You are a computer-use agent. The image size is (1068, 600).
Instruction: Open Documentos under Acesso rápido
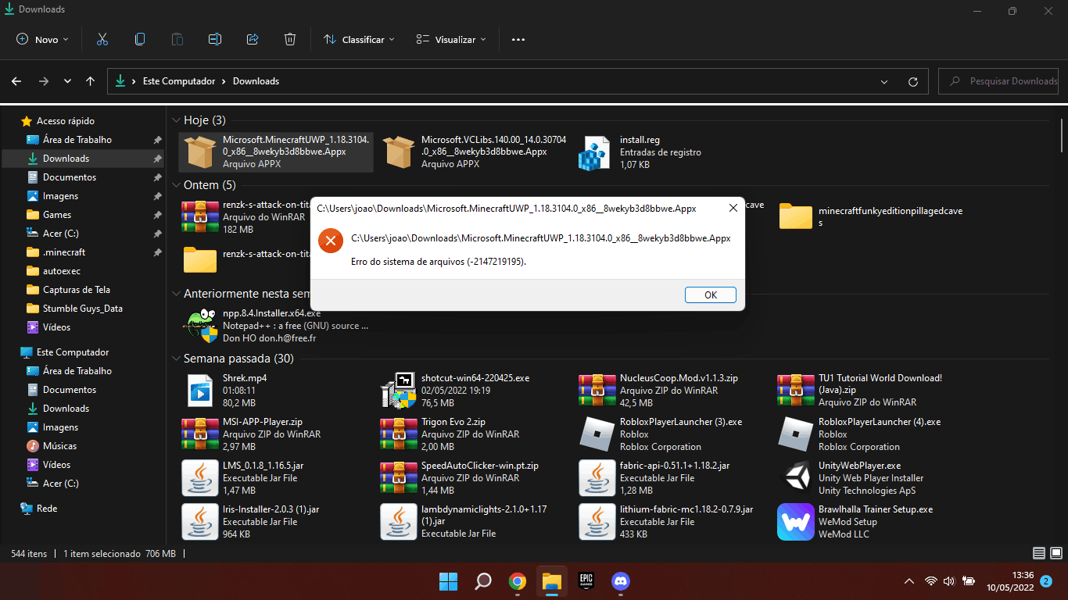click(x=70, y=177)
